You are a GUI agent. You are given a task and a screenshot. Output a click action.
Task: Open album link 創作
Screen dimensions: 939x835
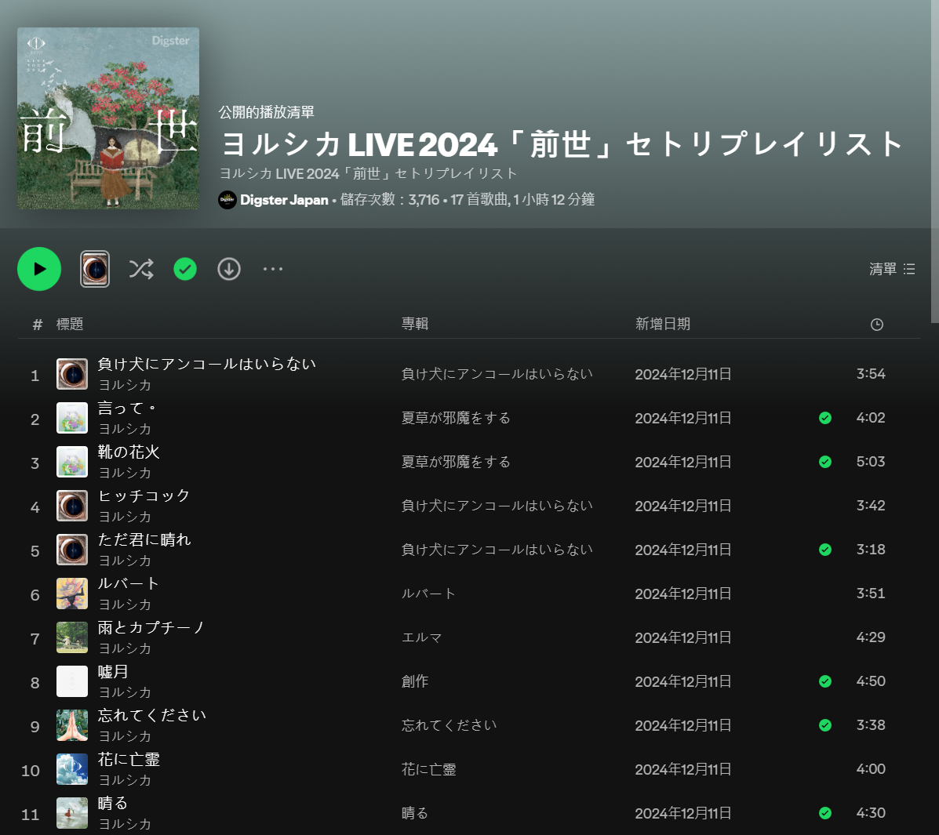415,681
